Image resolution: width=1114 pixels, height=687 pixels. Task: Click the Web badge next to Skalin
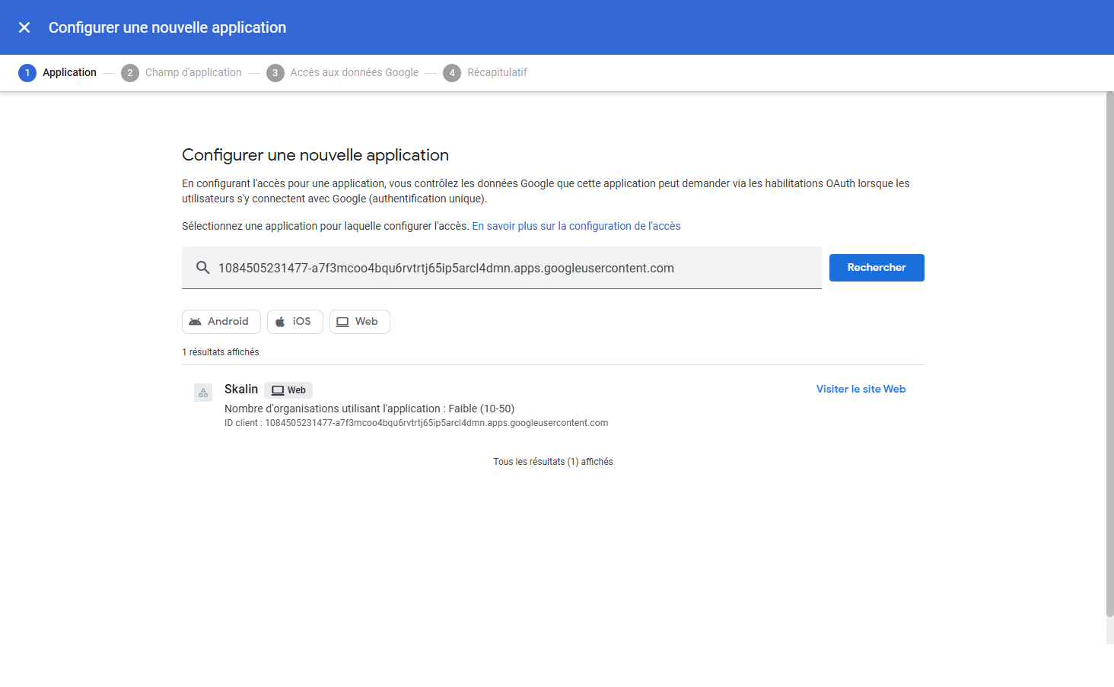pyautogui.click(x=288, y=390)
